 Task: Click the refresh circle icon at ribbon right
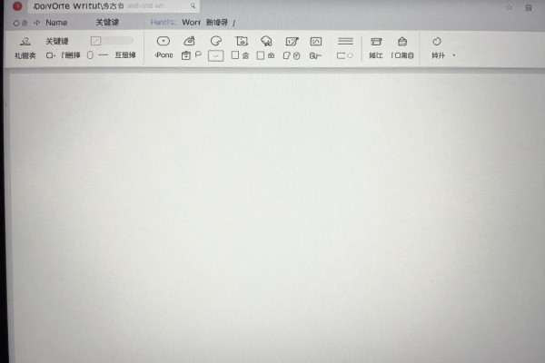[437, 42]
